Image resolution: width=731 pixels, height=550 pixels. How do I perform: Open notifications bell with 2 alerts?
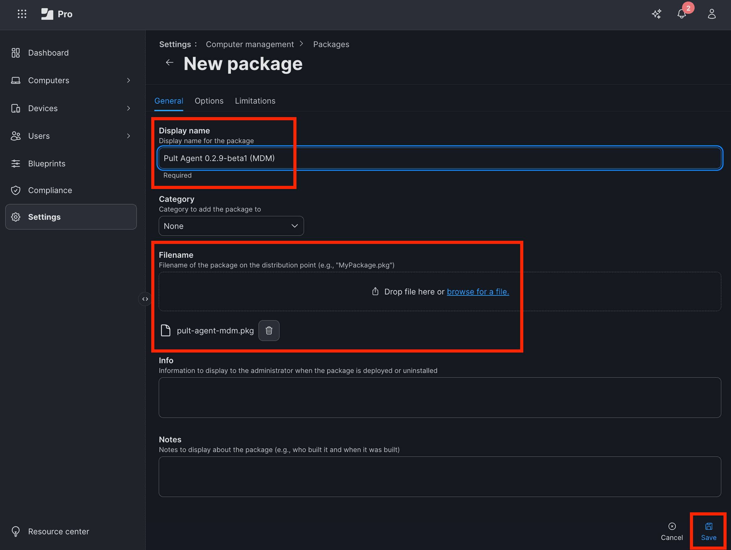pyautogui.click(x=682, y=14)
